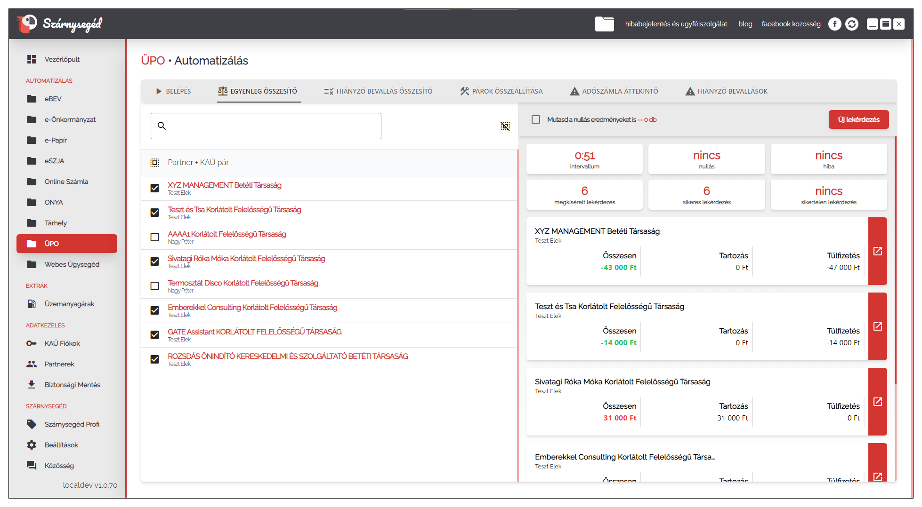This screenshot has height=507, width=922.
Task: Click the deselect-all icon beside the search box
Action: 505,126
